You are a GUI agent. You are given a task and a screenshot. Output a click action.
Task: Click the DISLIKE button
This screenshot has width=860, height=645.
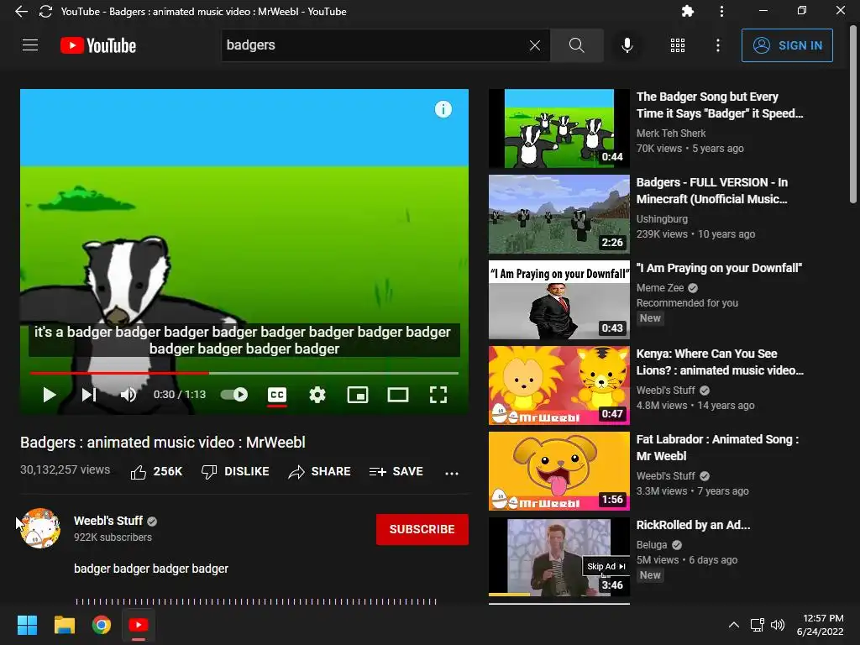[235, 472]
